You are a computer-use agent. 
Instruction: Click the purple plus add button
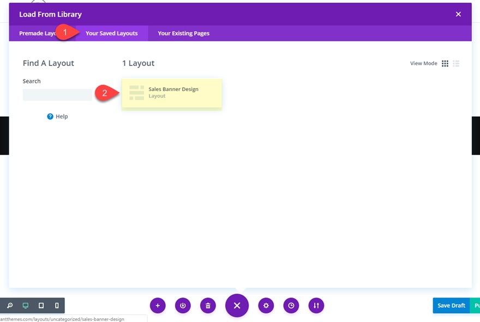158,306
